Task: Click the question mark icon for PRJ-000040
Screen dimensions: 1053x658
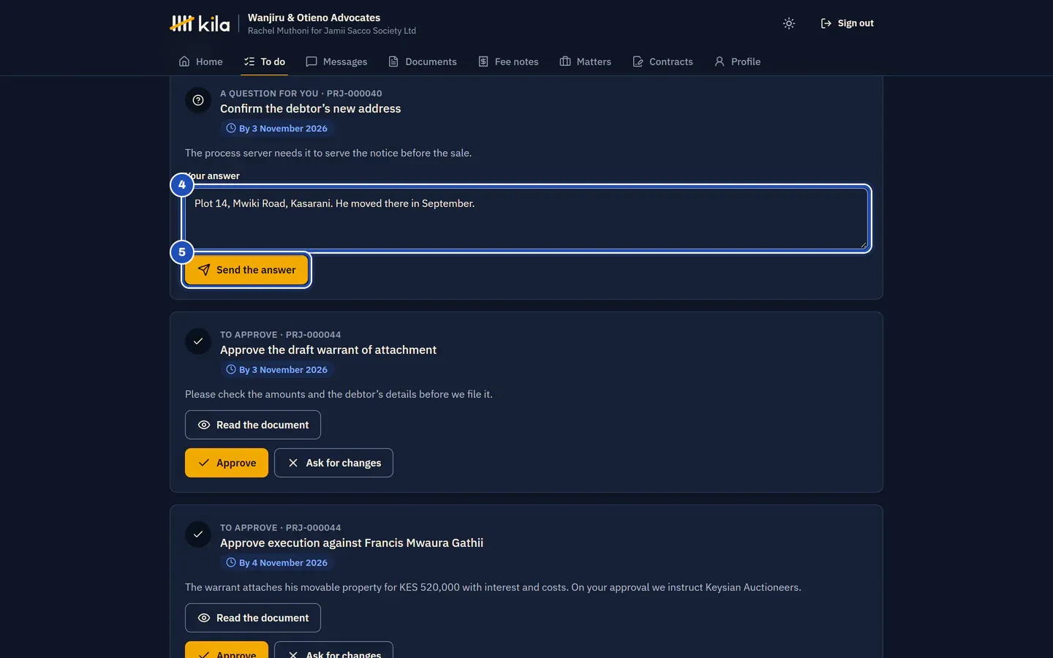Action: (x=198, y=100)
